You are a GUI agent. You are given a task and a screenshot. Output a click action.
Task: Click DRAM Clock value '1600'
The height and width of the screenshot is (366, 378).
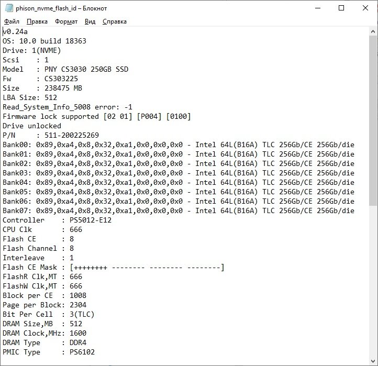[78, 333]
